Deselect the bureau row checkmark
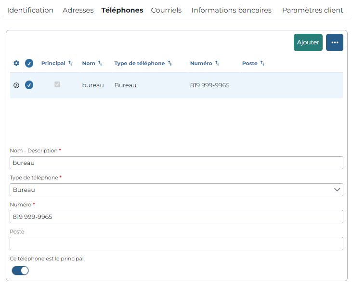 click(x=29, y=85)
